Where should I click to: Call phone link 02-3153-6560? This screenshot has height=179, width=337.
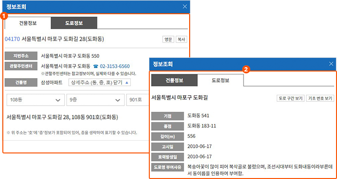(115, 66)
